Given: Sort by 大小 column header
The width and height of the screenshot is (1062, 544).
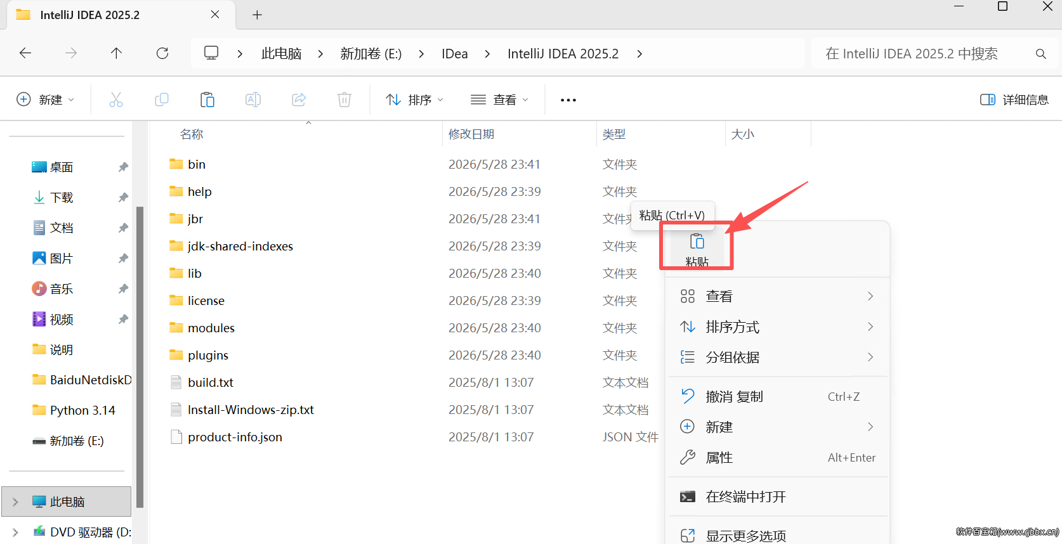Looking at the screenshot, I should (743, 134).
